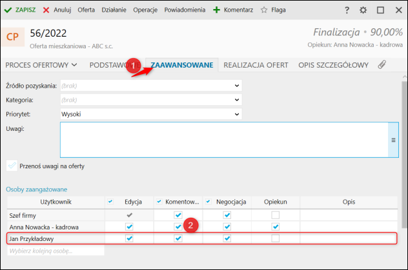
Task: Click the green plus Komentarz icon
Action: click(216, 10)
